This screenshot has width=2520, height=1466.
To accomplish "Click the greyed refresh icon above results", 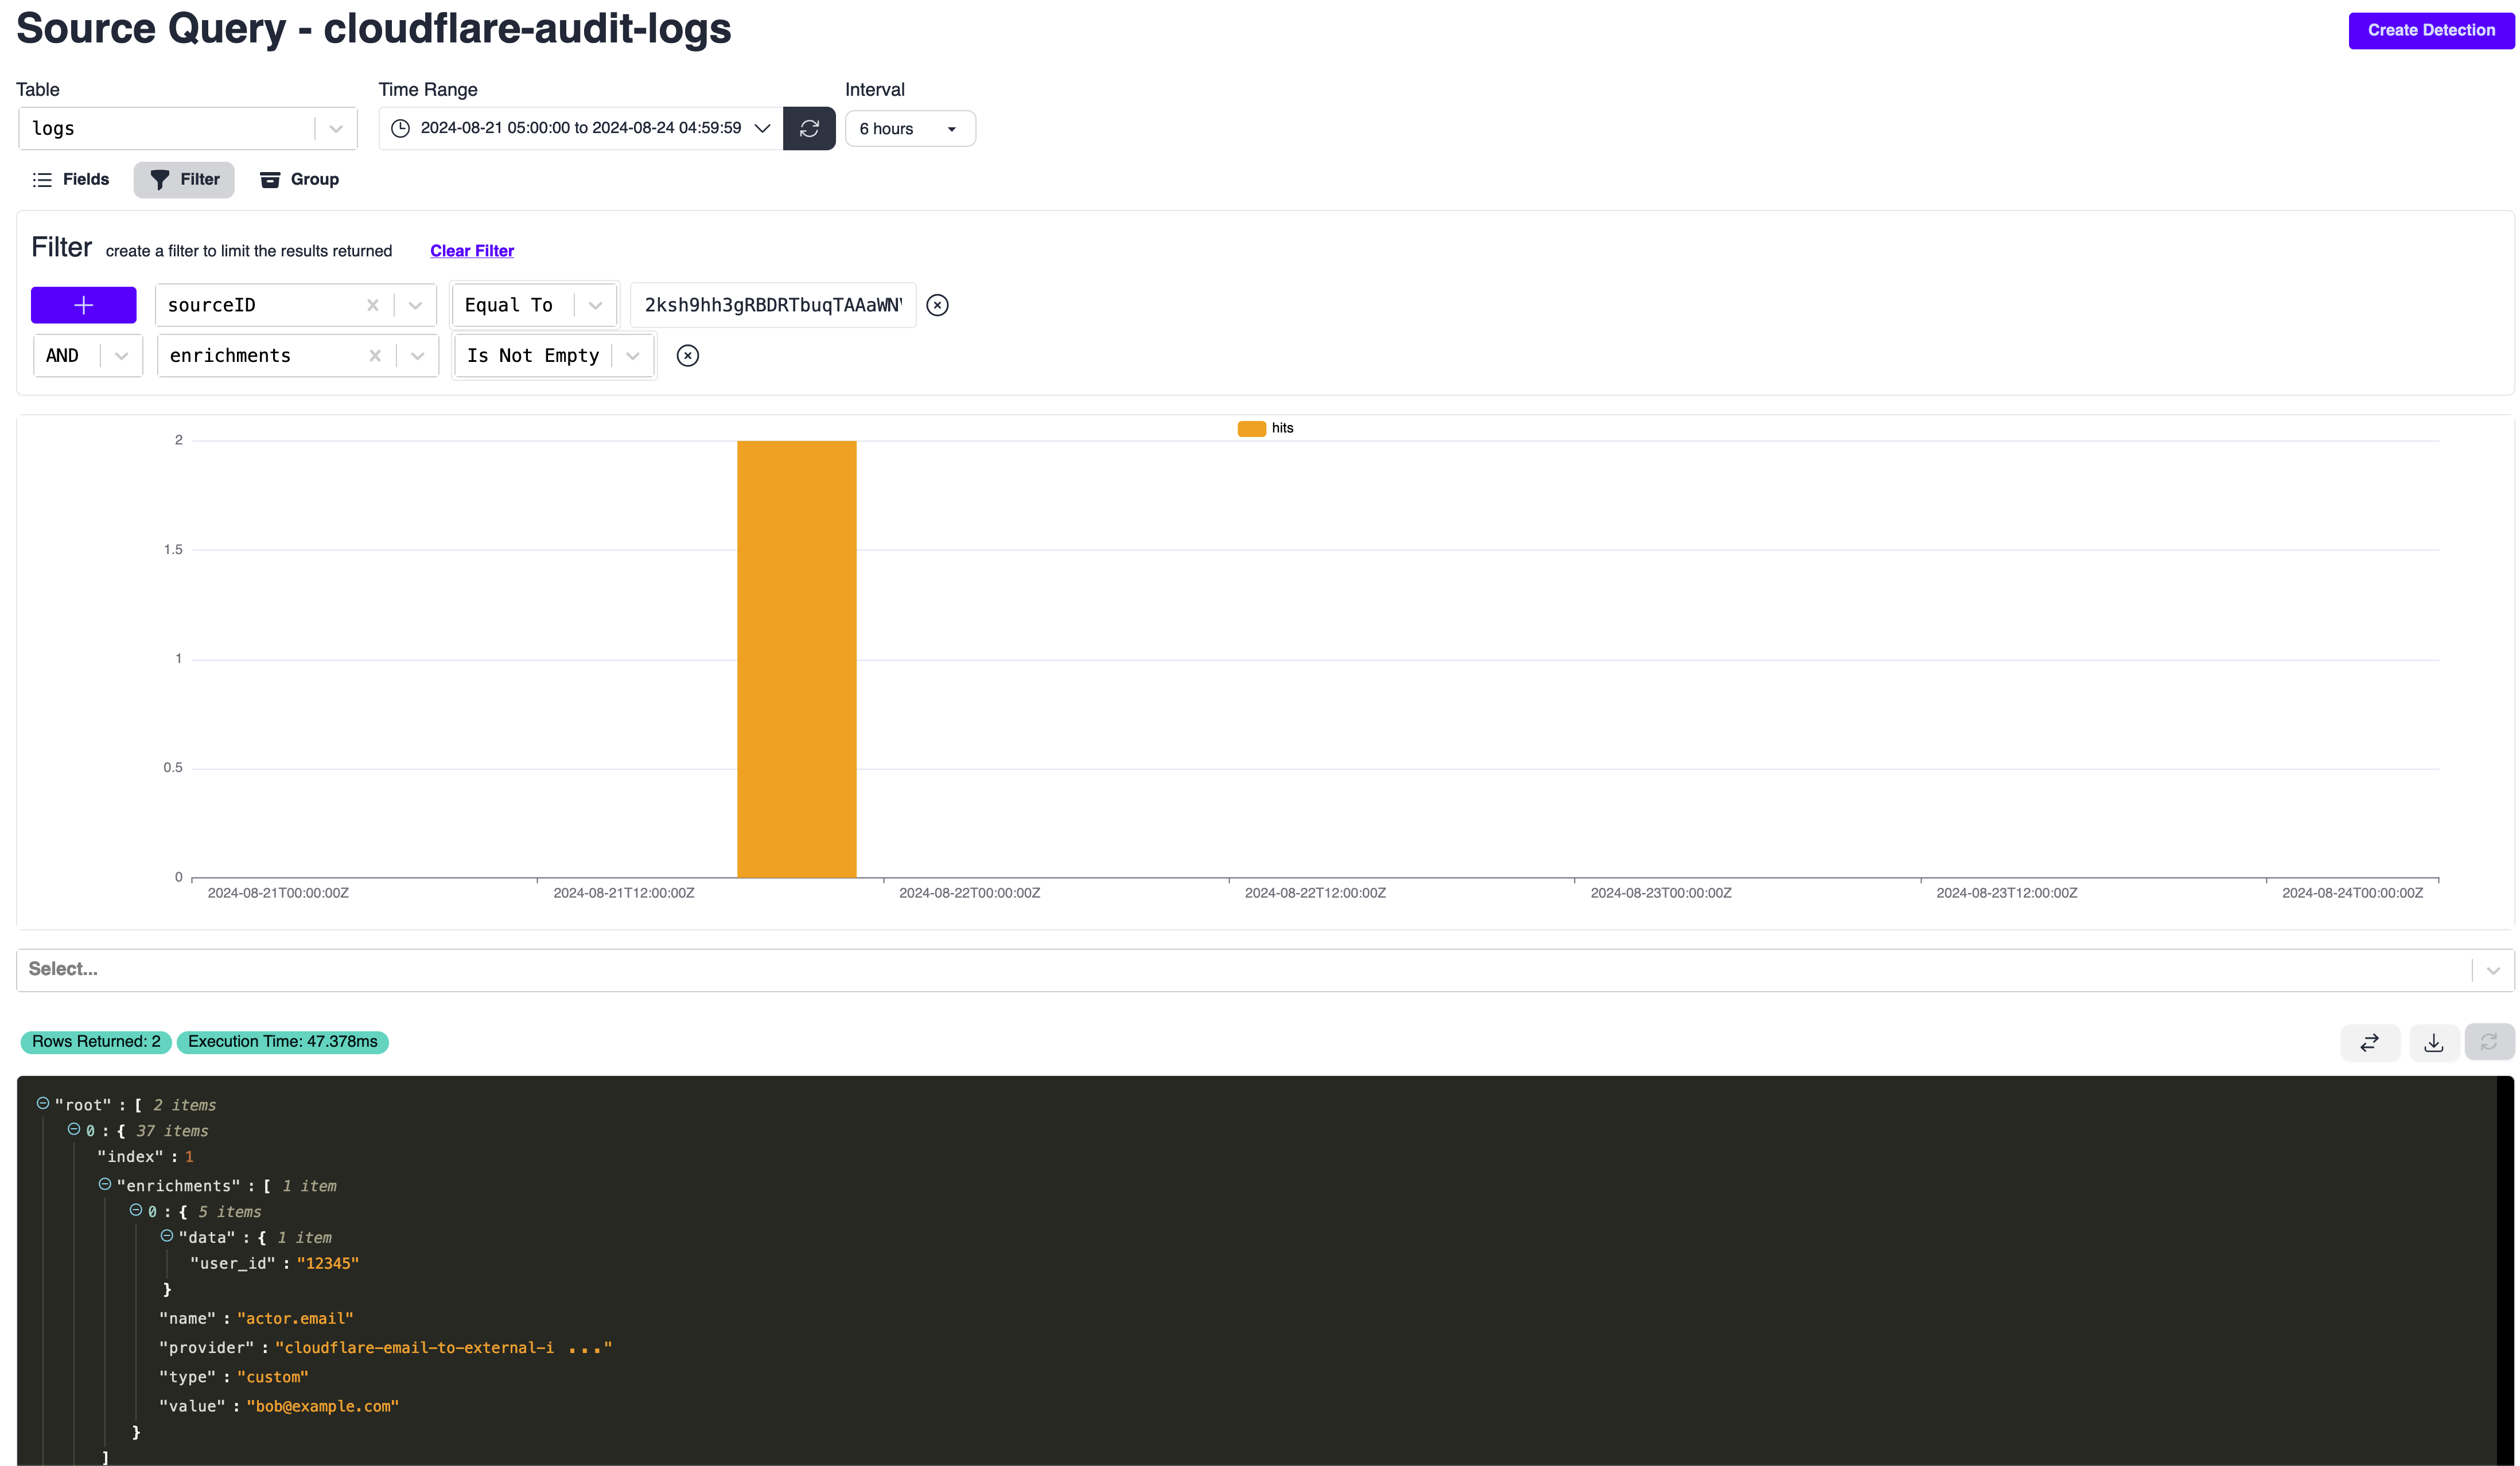I will click(x=2489, y=1042).
